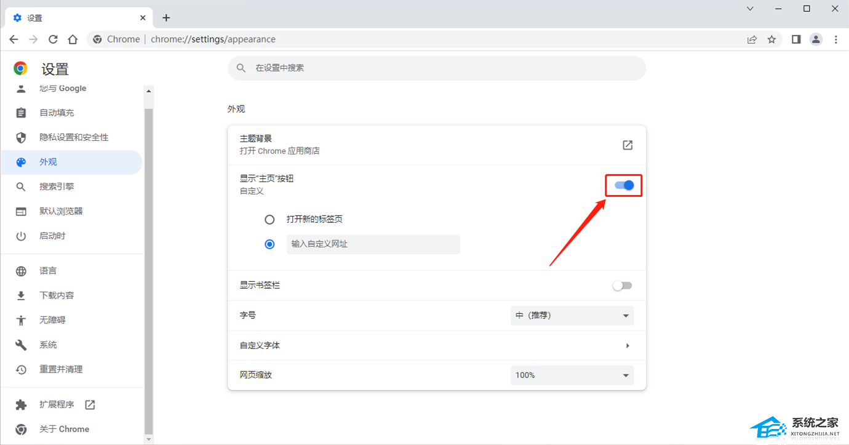Reload the settings page
The height and width of the screenshot is (445, 849).
(53, 39)
